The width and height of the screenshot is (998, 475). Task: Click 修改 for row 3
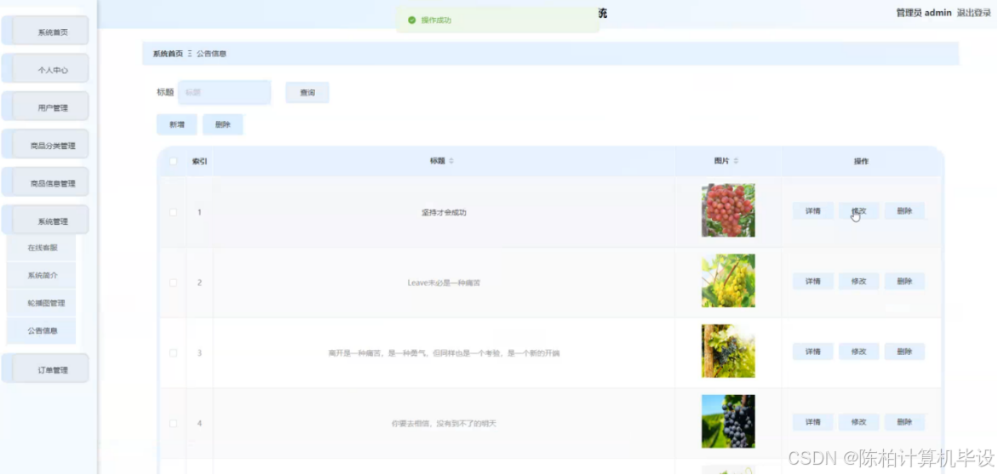(x=858, y=352)
